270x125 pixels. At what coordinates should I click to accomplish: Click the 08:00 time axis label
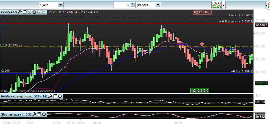tap(97, 123)
